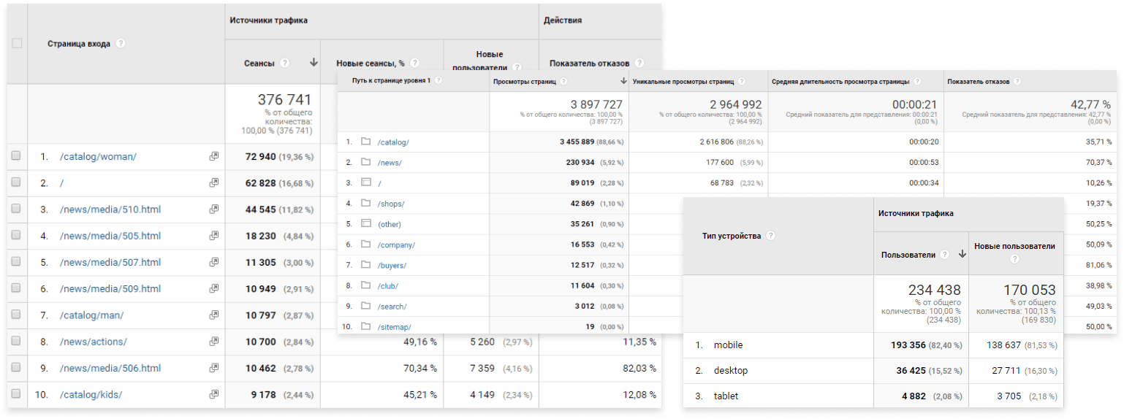The height and width of the screenshot is (419, 1124).
Task: Click help icon beside Тип устройства
Action: (x=771, y=236)
